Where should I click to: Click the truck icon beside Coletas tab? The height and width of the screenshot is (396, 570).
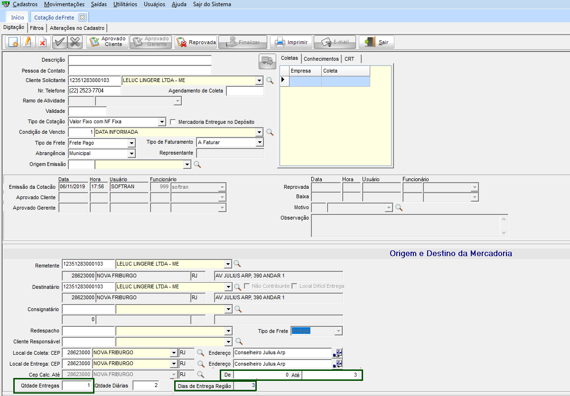tap(267, 61)
